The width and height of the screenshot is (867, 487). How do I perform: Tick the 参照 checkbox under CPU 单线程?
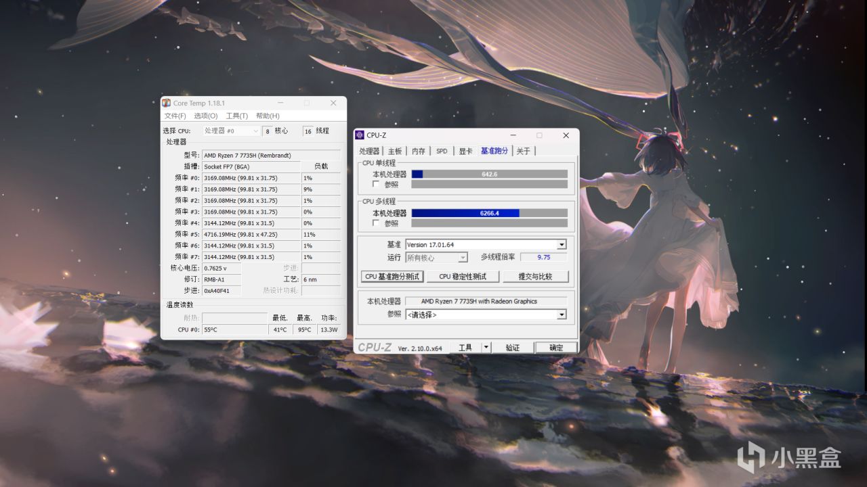pyautogui.click(x=376, y=184)
